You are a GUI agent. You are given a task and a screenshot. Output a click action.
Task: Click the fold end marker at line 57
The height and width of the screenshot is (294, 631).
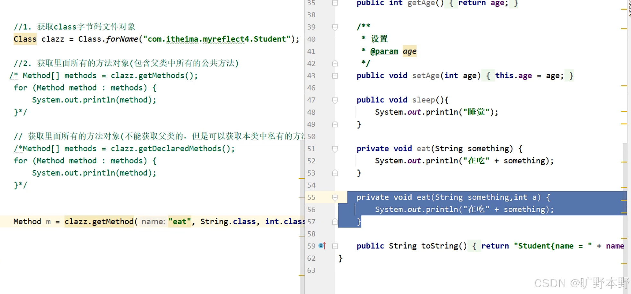335,222
